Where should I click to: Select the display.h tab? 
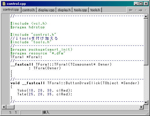[64, 10]
